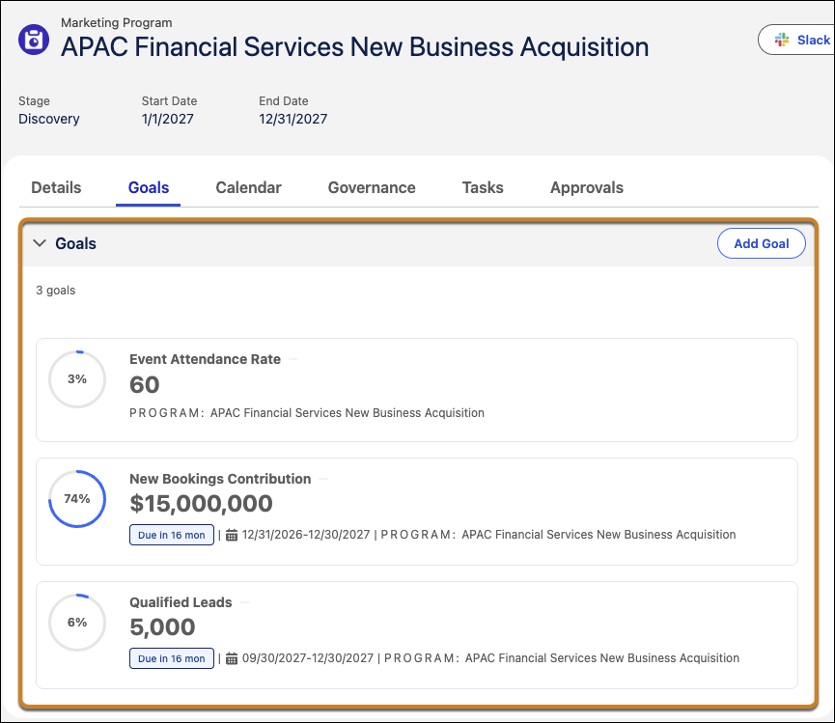Collapse the Goals section chevron

click(x=40, y=243)
